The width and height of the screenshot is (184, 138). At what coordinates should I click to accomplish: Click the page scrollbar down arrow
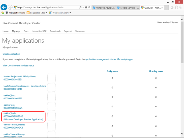point(182,133)
